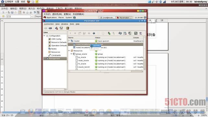This screenshot has width=208, height=117.
Task: Collapse the group_oracle expander
Action: 71,54
